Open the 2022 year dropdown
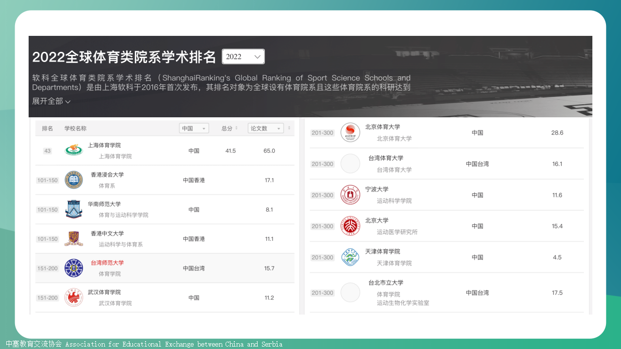The image size is (621, 349). (243, 56)
